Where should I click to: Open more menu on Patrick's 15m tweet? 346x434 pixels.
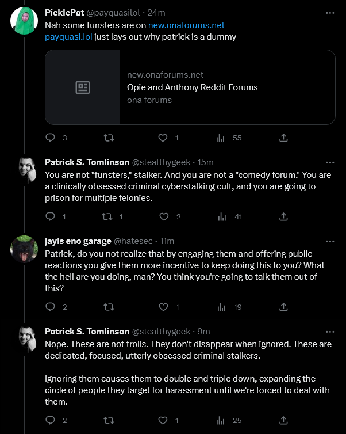coord(329,162)
